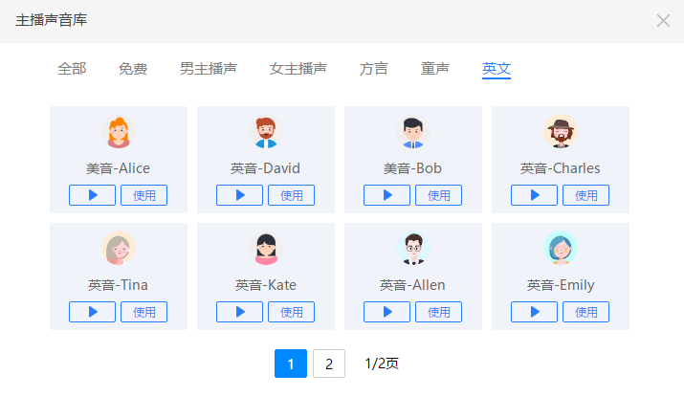
Task: Play the 英音-Allen voice preview
Action: [x=386, y=312]
